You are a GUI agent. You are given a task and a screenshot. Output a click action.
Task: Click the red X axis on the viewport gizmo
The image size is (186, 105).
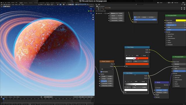coord(91,11)
